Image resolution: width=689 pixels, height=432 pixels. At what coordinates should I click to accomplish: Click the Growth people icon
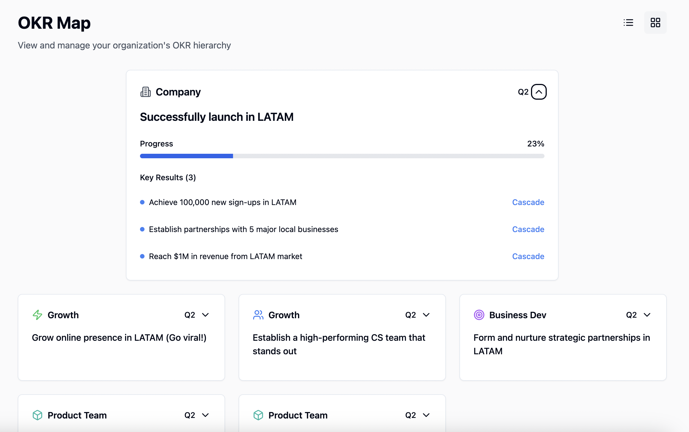click(x=258, y=315)
